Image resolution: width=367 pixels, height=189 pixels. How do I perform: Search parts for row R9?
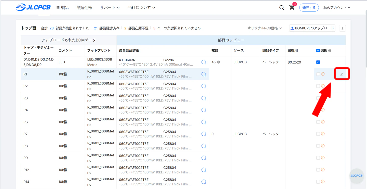coord(204,158)
